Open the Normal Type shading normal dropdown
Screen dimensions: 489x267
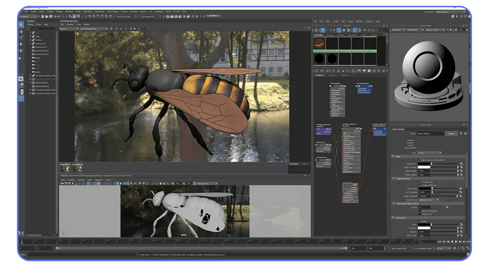click(x=429, y=200)
